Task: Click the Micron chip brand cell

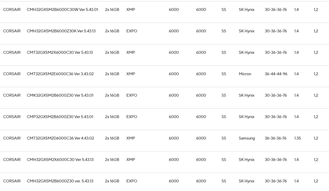Action: 245,74
